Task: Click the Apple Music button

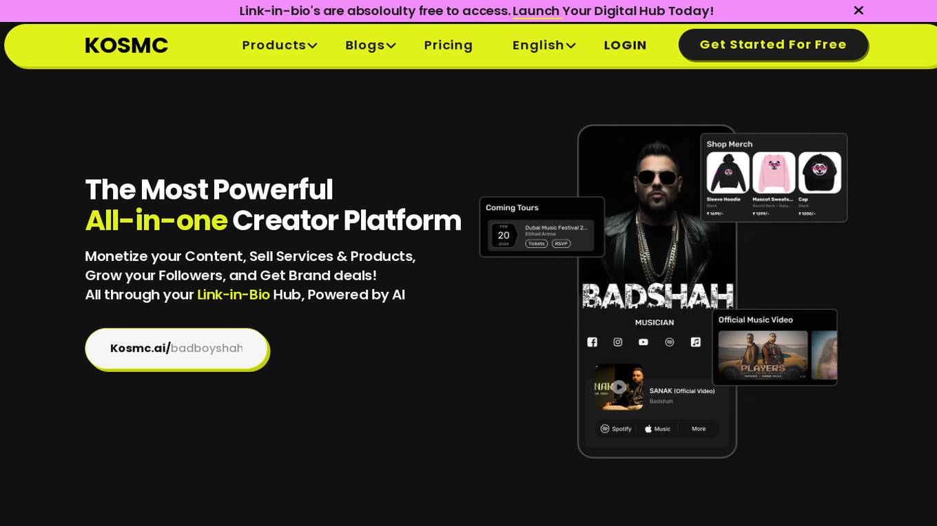Action: point(657,429)
